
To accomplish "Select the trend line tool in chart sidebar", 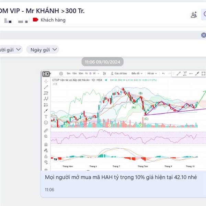I will pyautogui.click(x=46, y=87).
